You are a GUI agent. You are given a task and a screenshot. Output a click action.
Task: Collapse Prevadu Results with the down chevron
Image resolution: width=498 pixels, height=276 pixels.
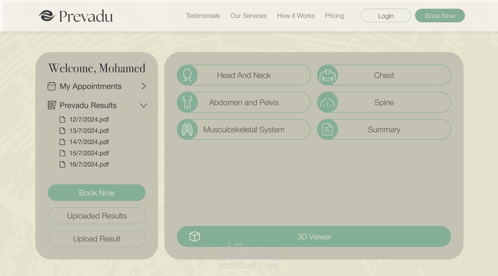pyautogui.click(x=143, y=105)
